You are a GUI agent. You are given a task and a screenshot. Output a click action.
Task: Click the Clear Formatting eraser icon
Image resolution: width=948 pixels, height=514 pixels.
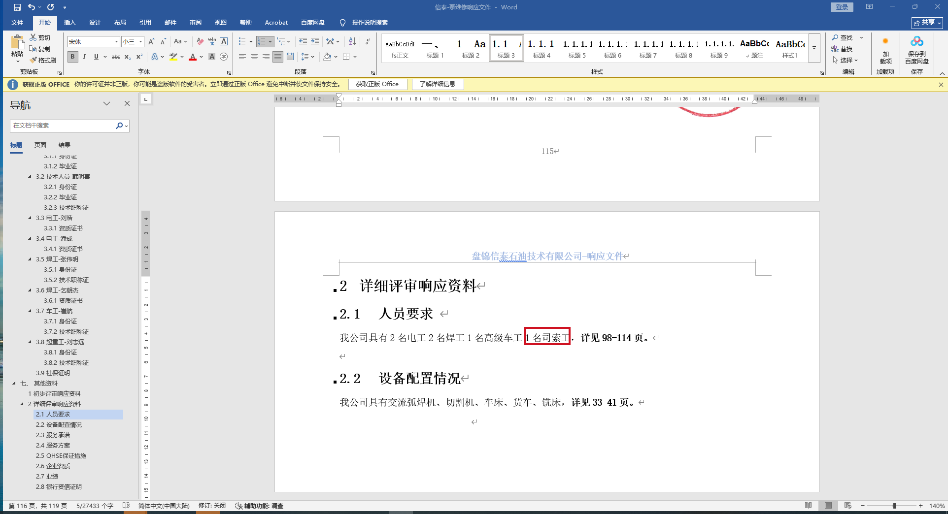pos(200,41)
